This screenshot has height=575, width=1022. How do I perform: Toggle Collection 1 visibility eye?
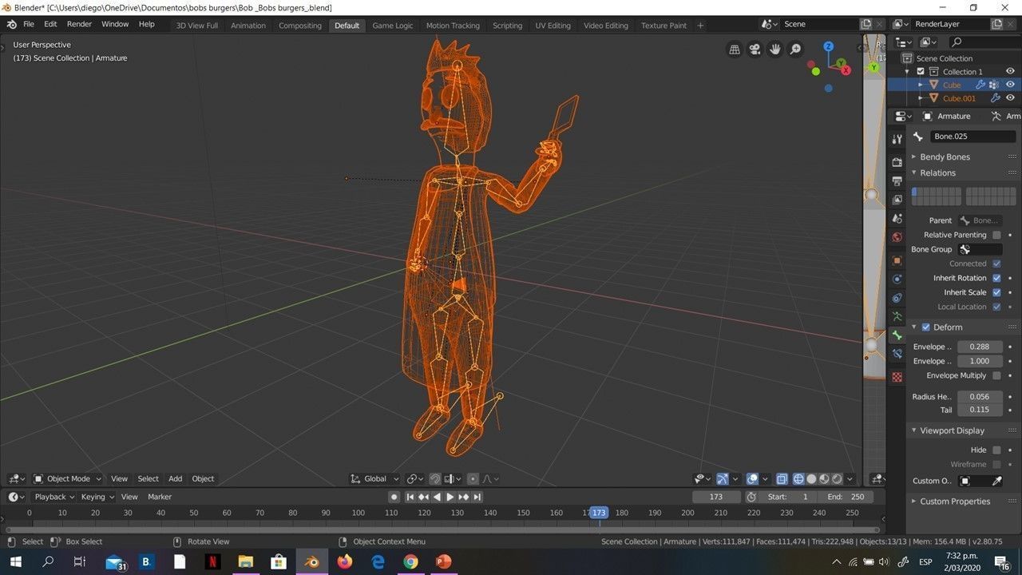coord(1010,72)
